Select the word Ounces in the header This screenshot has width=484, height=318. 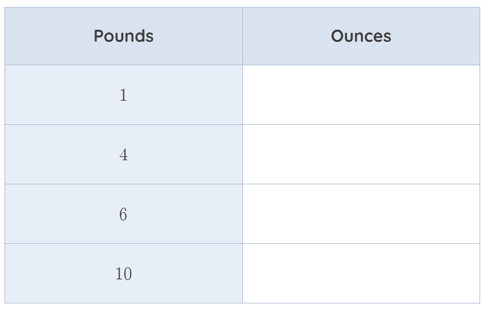(x=361, y=36)
